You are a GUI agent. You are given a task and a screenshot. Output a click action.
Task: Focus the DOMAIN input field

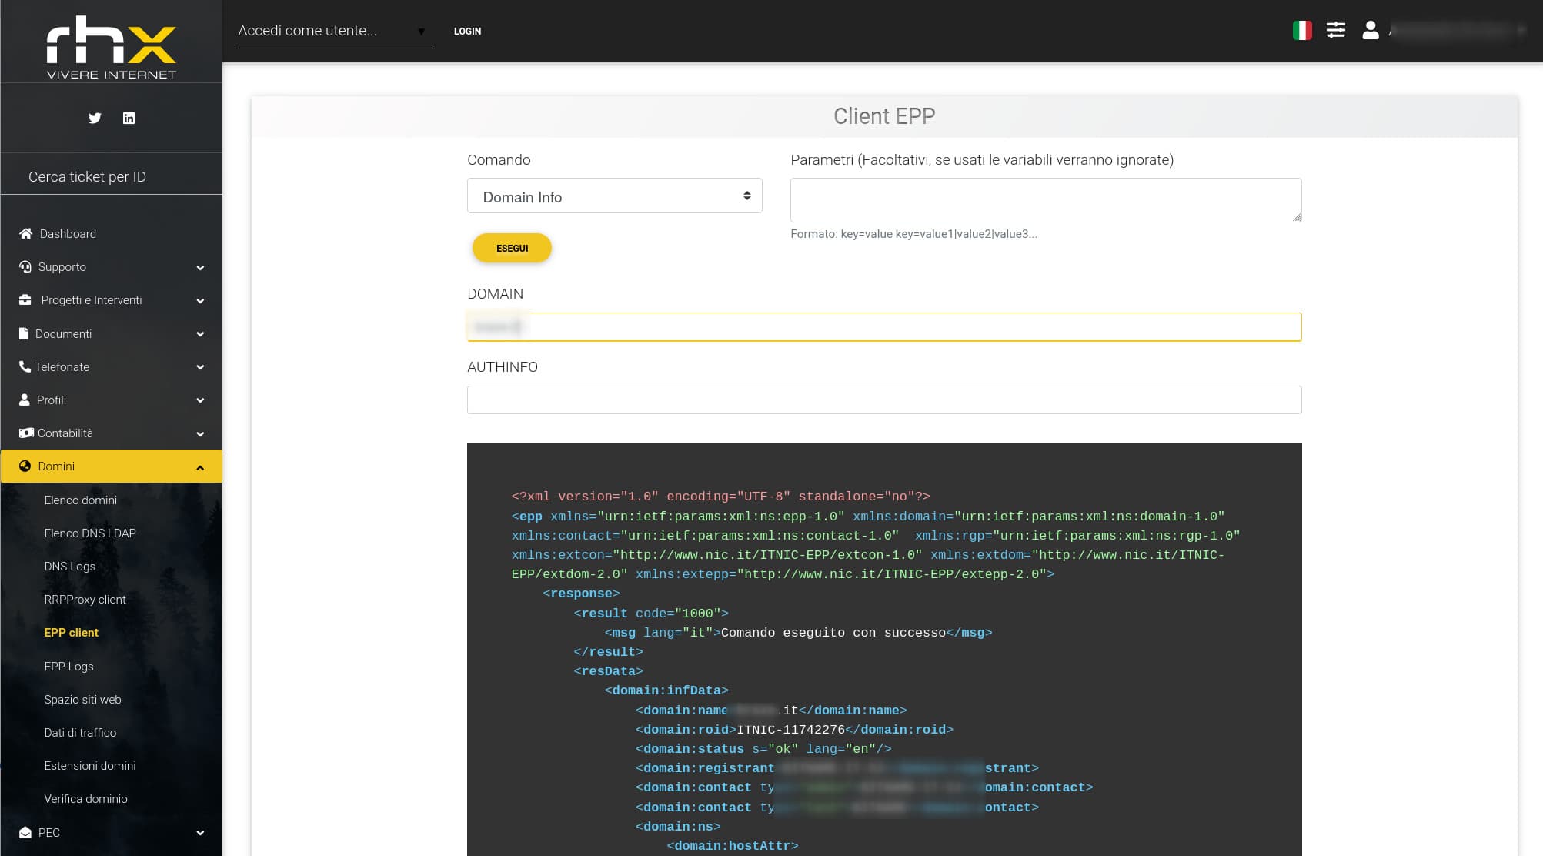[x=884, y=326]
